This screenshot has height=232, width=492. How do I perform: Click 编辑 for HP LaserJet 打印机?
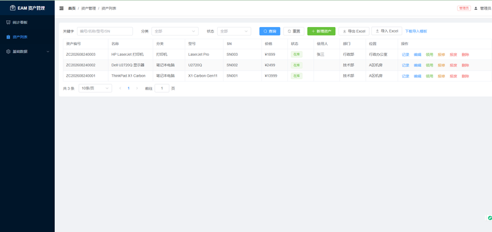[x=418, y=55]
